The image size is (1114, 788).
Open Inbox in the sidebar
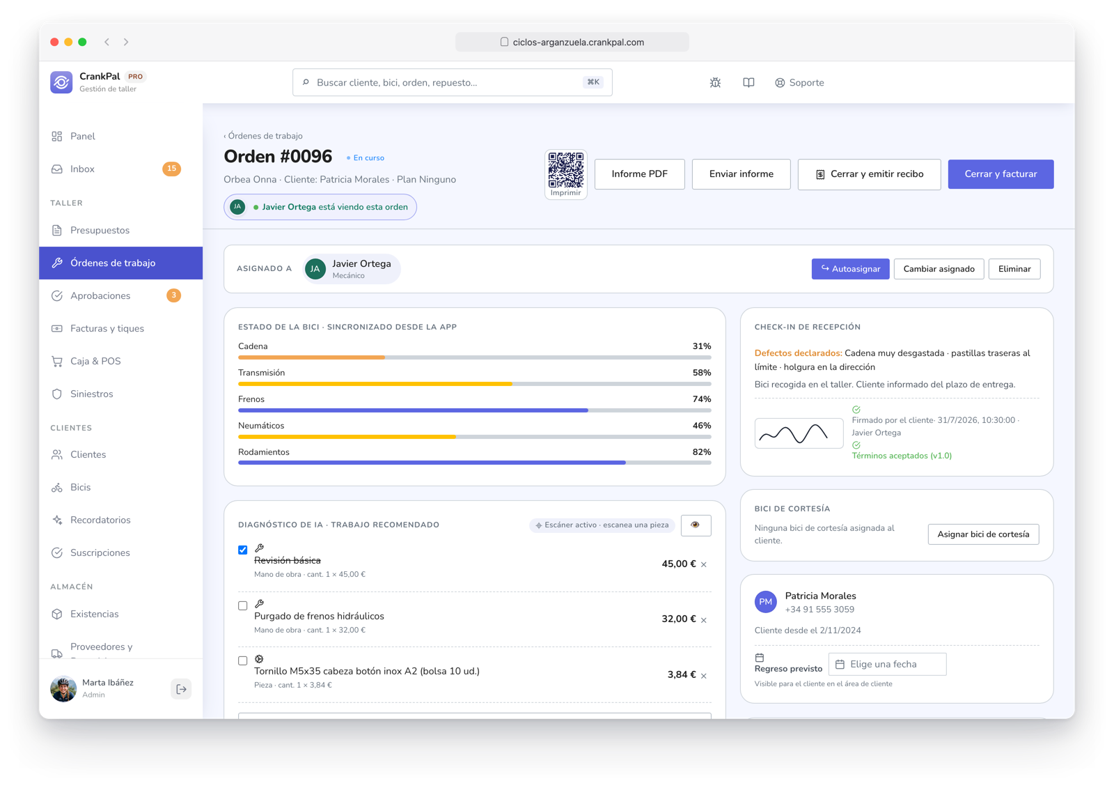coord(120,169)
